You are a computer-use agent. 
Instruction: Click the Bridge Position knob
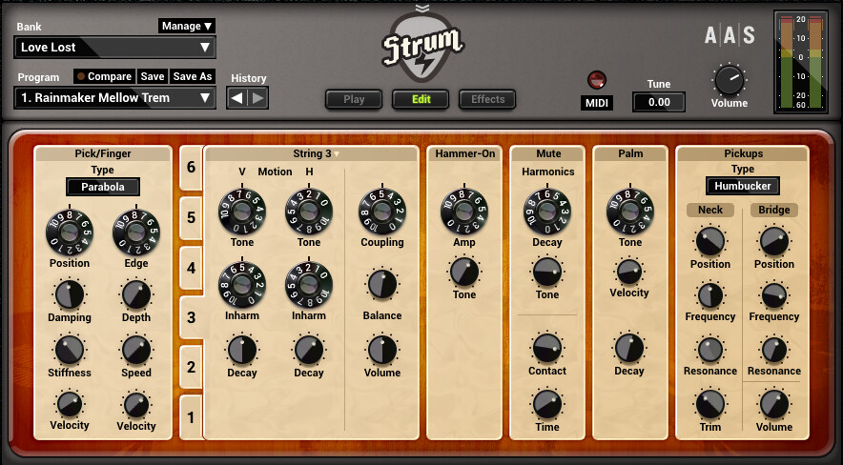click(774, 242)
